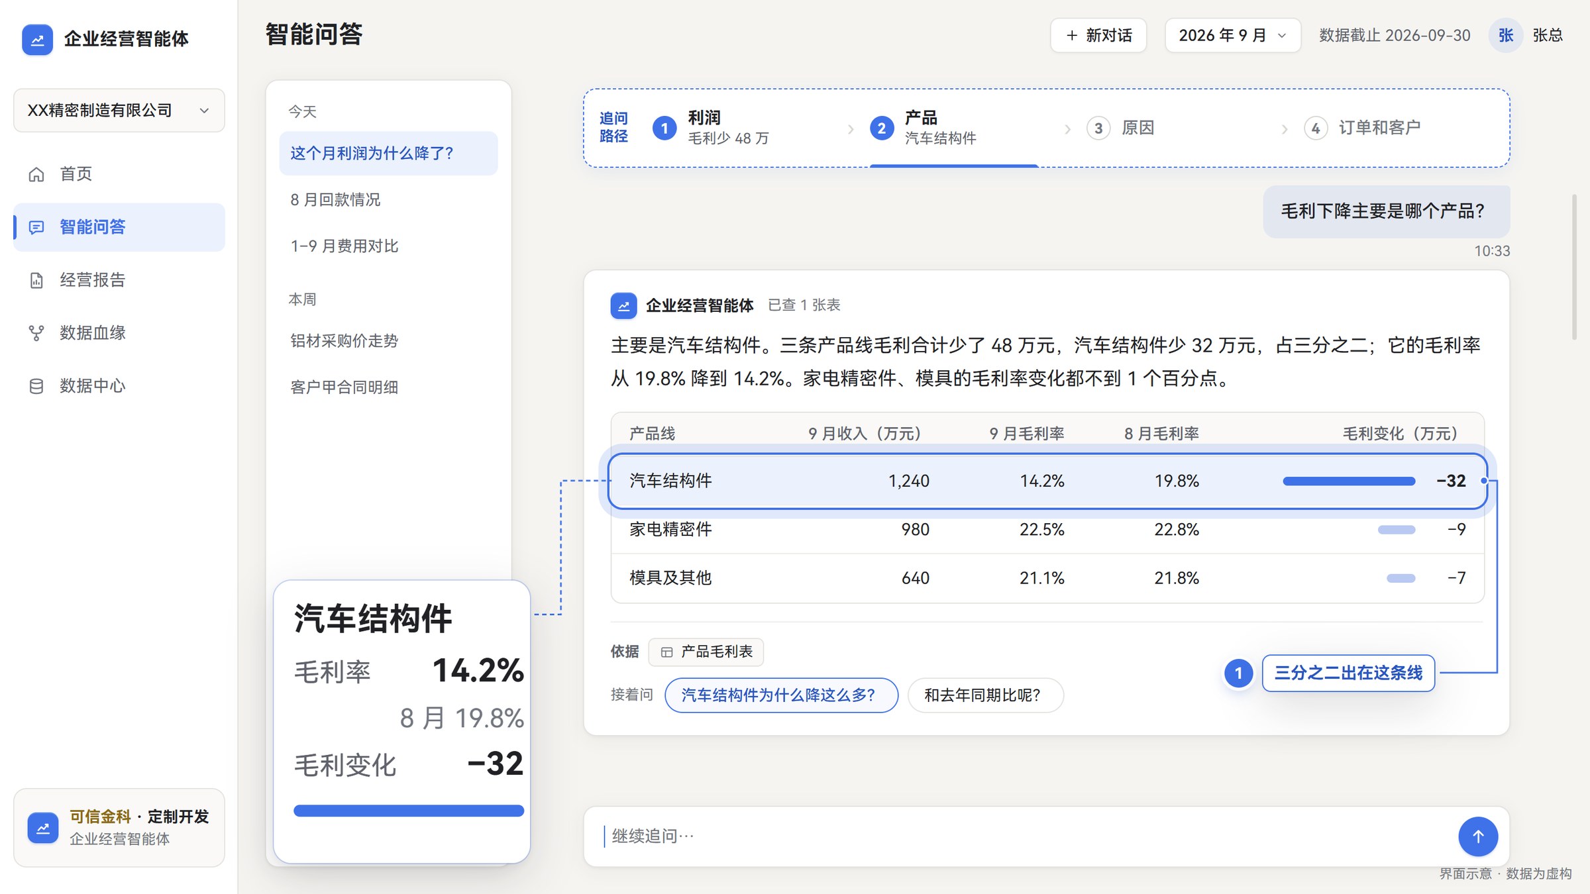Screen dimensions: 1590x894
Task: Open the 产品毛利表 source table
Action: pyautogui.click(x=706, y=652)
